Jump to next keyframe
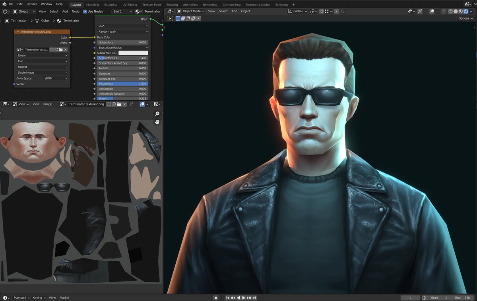 pos(249,298)
